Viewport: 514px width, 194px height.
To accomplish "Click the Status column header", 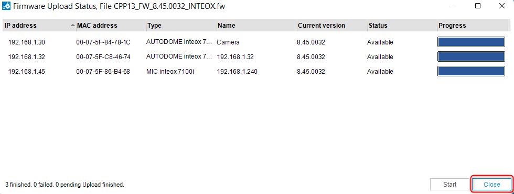I will (x=402, y=26).
